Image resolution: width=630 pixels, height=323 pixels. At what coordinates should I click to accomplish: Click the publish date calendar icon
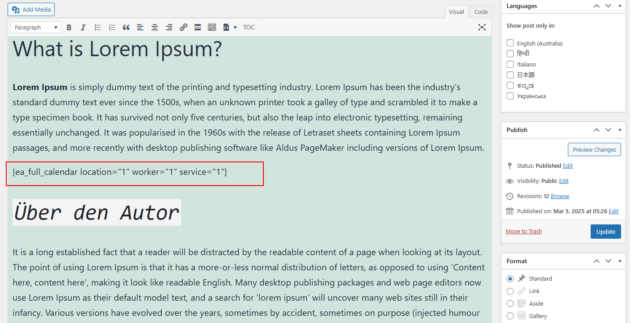coord(510,211)
